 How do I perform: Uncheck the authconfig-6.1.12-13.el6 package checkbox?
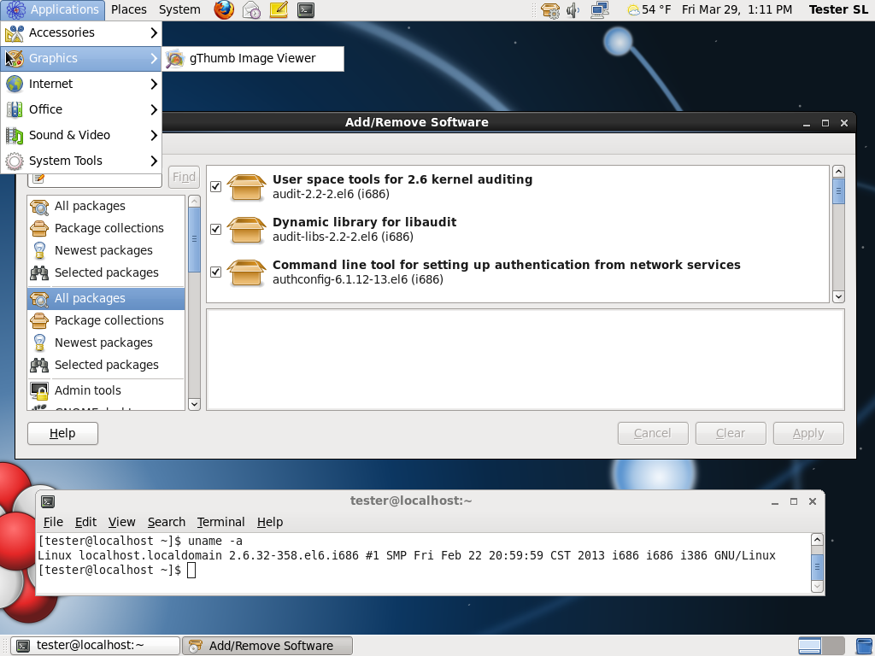[x=215, y=272]
